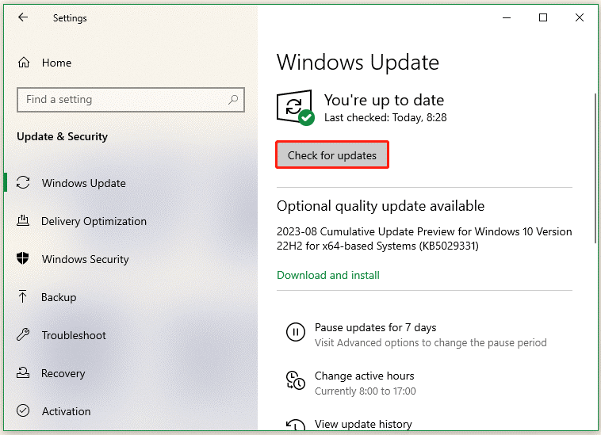Viewport: 601px width, 435px height.
Task: Click the update history icon
Action: 296,424
